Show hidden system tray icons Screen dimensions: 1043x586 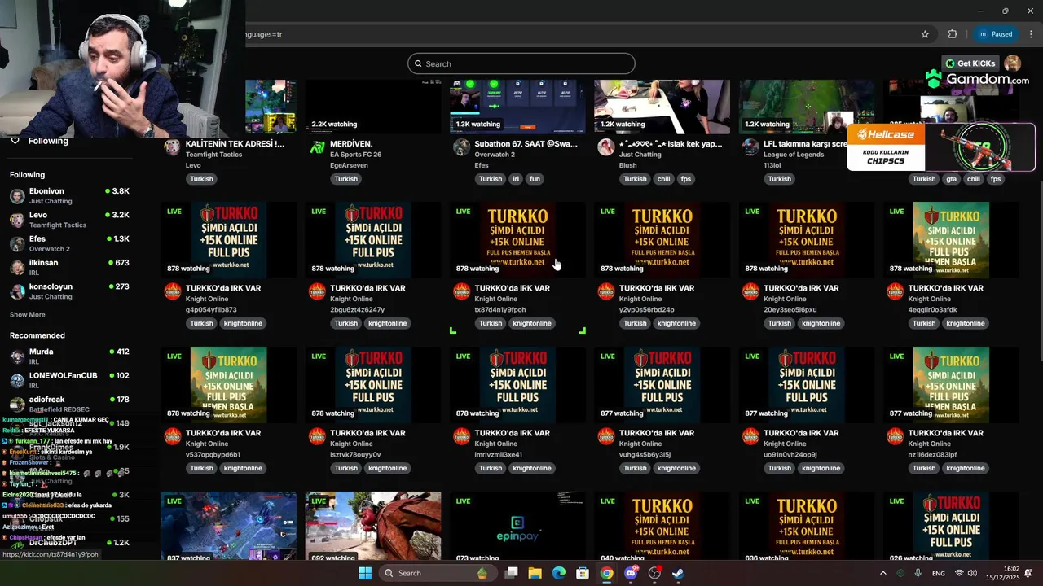coord(882,573)
